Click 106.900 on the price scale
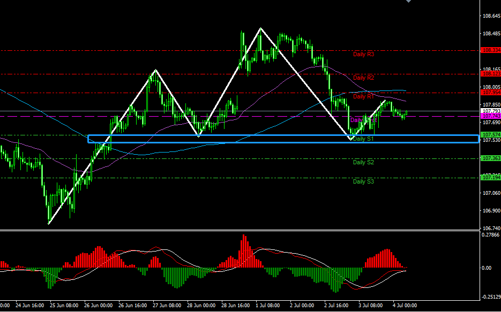 491,211
